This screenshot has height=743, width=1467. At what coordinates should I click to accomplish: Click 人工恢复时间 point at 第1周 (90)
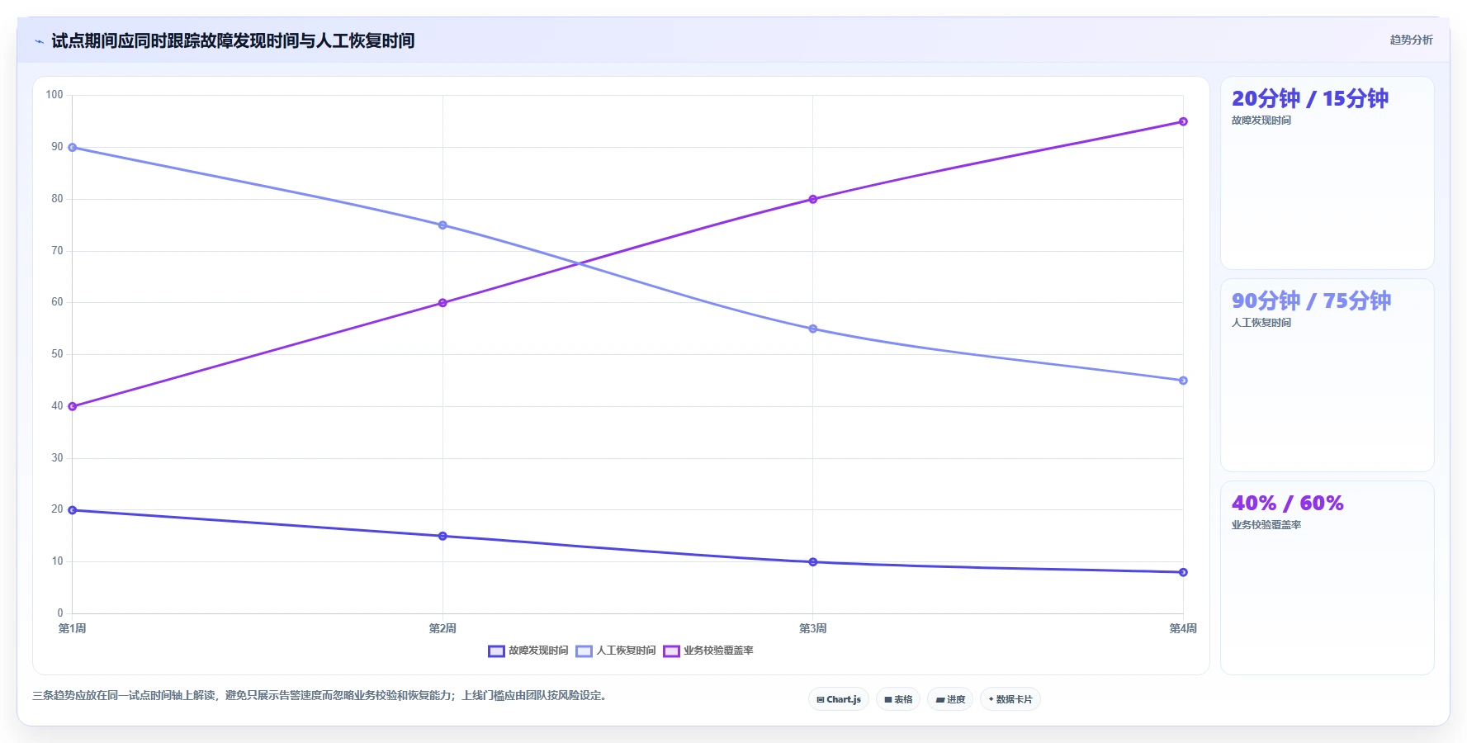pos(73,148)
